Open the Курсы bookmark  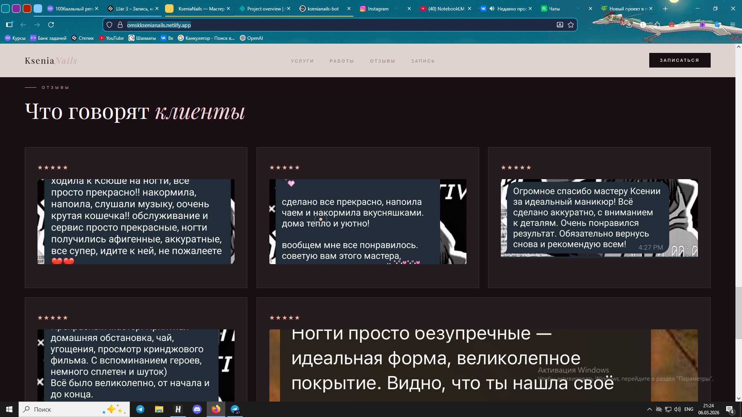(x=15, y=38)
